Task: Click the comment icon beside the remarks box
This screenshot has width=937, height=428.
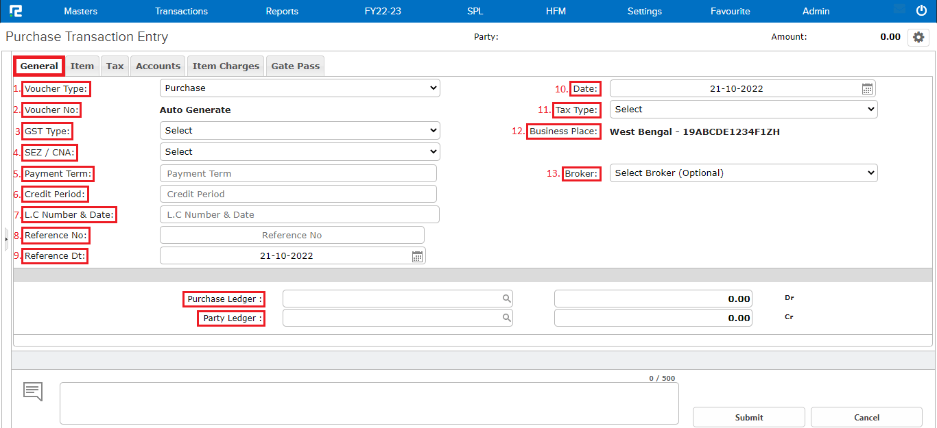Action: click(x=32, y=391)
